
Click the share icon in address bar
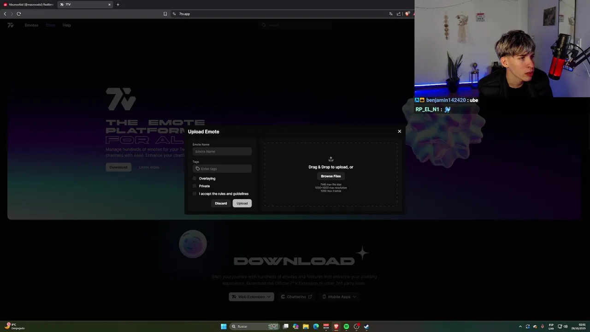click(399, 14)
